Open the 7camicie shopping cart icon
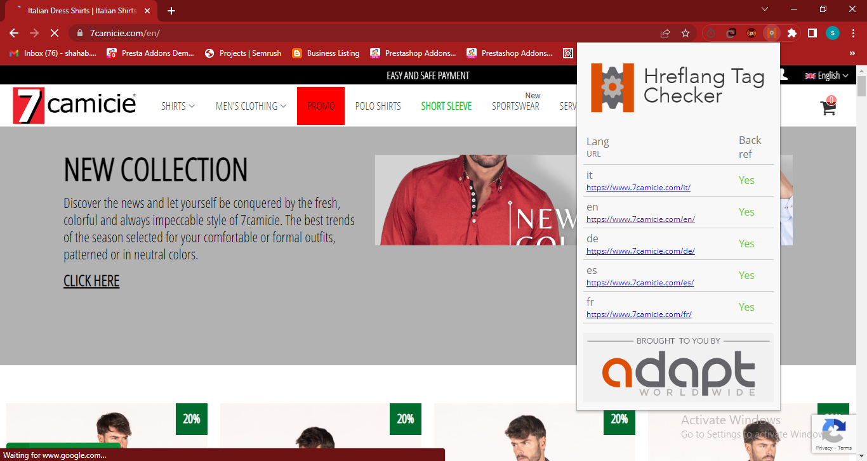867x461 pixels. pyautogui.click(x=827, y=108)
